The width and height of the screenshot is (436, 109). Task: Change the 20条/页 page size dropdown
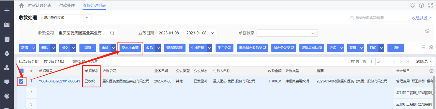424,62
